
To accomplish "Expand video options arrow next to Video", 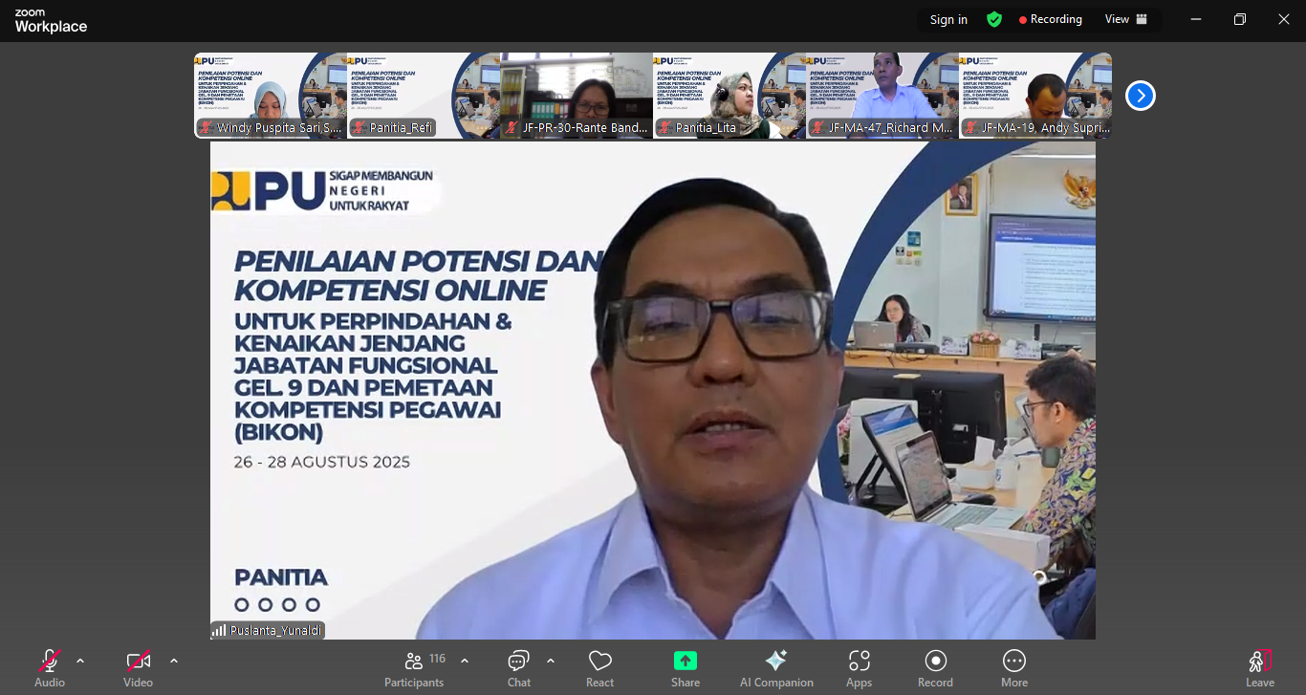I will [174, 661].
